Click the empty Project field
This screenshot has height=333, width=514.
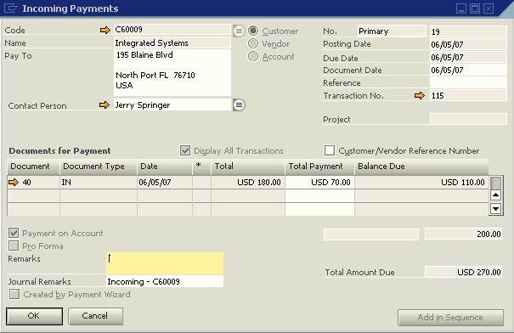(x=468, y=119)
